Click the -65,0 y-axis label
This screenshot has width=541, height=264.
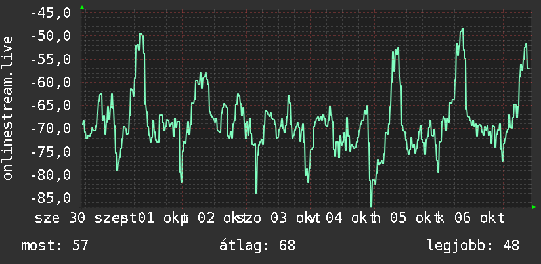tap(51, 106)
